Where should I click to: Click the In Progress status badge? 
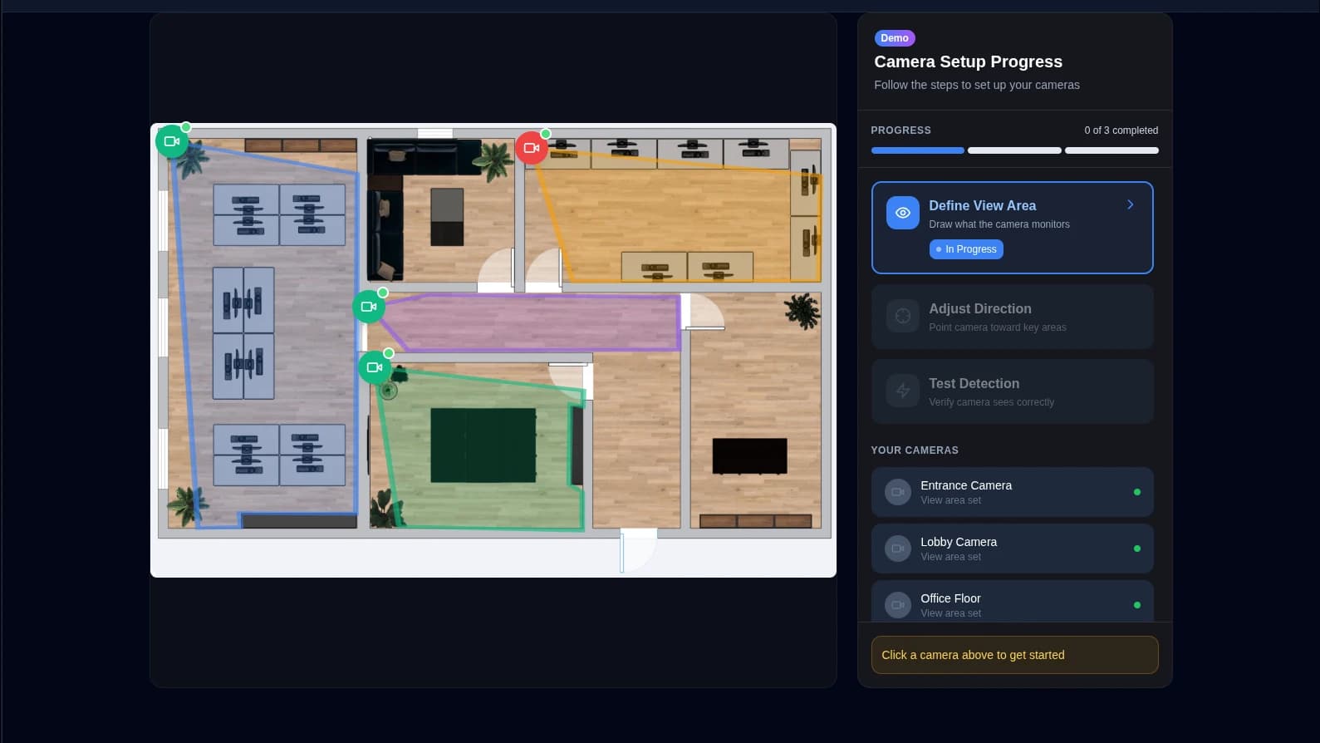pyautogui.click(x=966, y=249)
